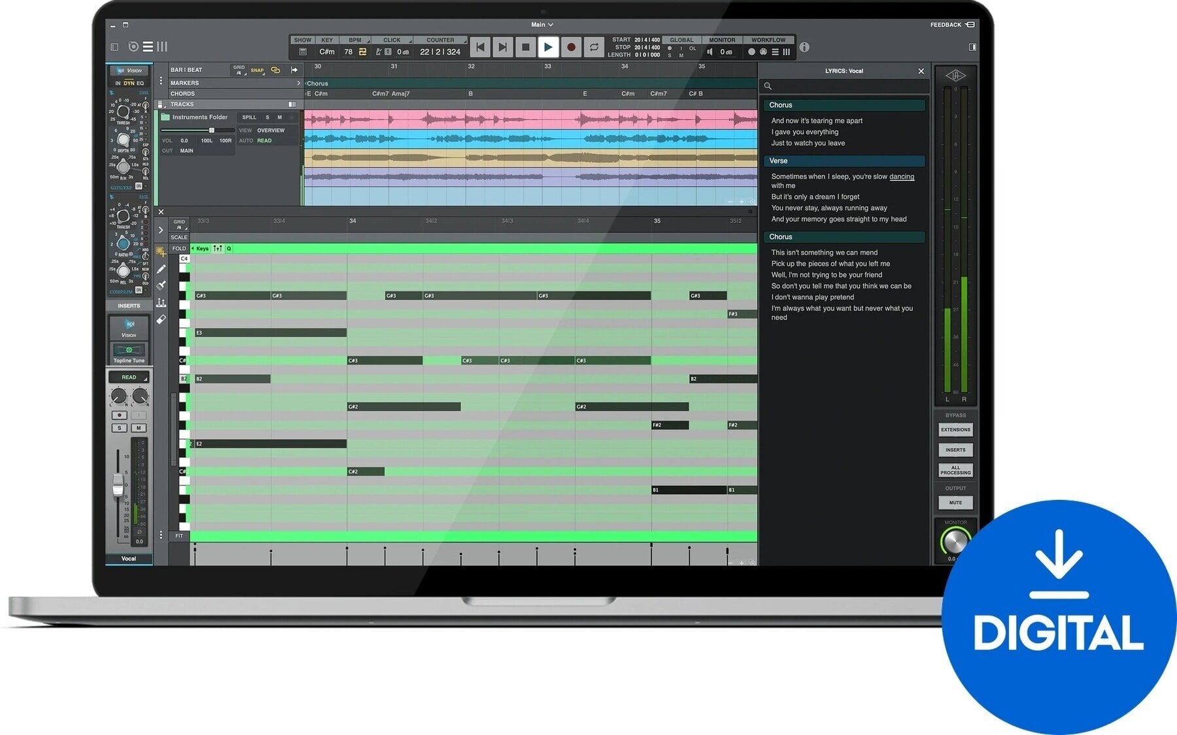Close the piano roll editor with X
The height and width of the screenshot is (735, 1177).
[x=161, y=212]
